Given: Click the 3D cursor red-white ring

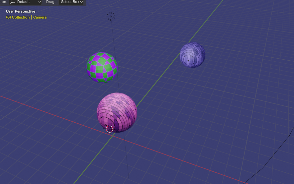Looking at the screenshot, I should (x=109, y=129).
